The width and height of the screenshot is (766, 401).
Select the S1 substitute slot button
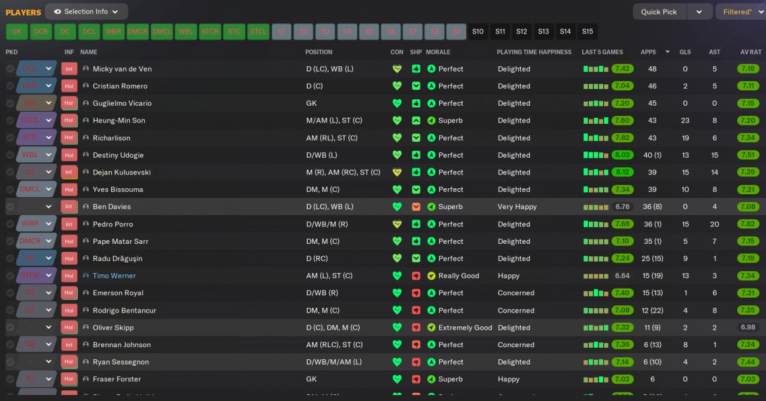pyautogui.click(x=282, y=32)
